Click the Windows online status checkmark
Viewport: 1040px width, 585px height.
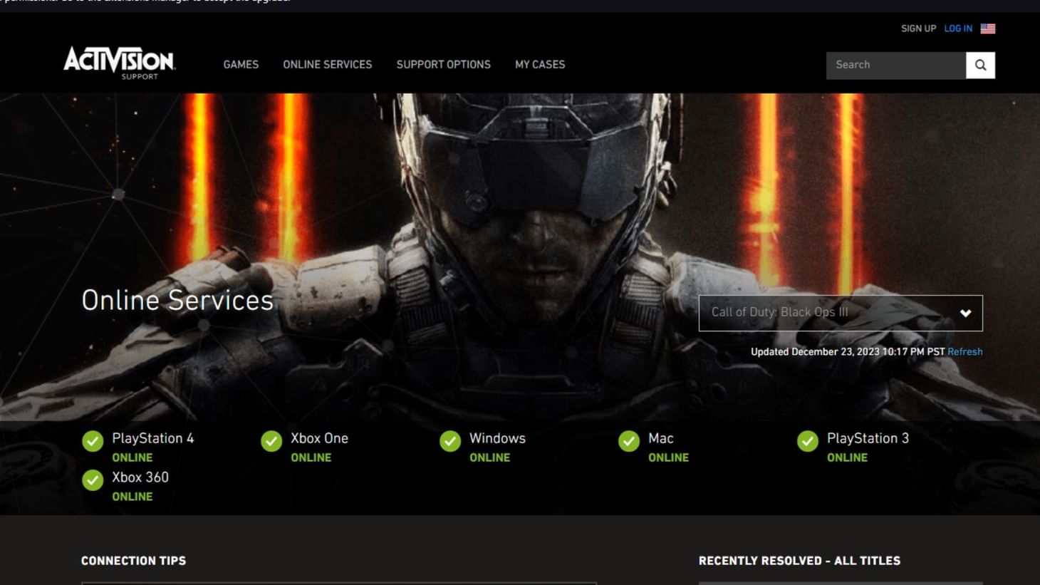450,442
